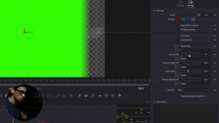This screenshot has width=219, height=123.
Task: Add a pMerge particle node from toolbar
Action: coord(64,96)
